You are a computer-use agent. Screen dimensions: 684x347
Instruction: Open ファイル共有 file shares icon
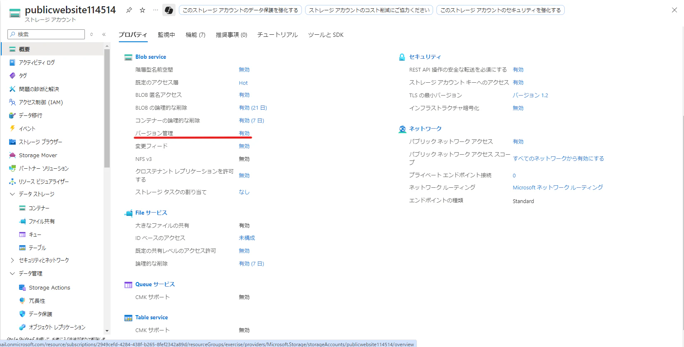pos(22,221)
